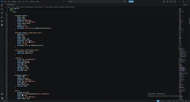The image size is (190, 102).
Task: Click the script breadcrumb symbol
Action: click(x=68, y=7)
